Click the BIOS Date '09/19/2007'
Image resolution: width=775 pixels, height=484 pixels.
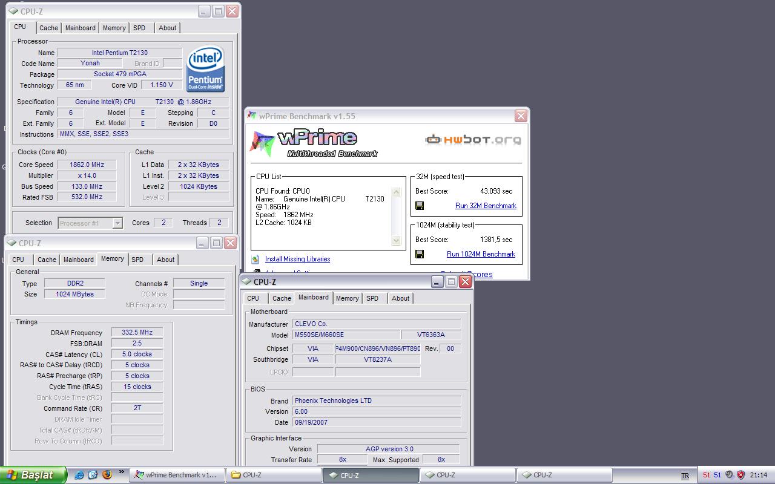coord(377,422)
